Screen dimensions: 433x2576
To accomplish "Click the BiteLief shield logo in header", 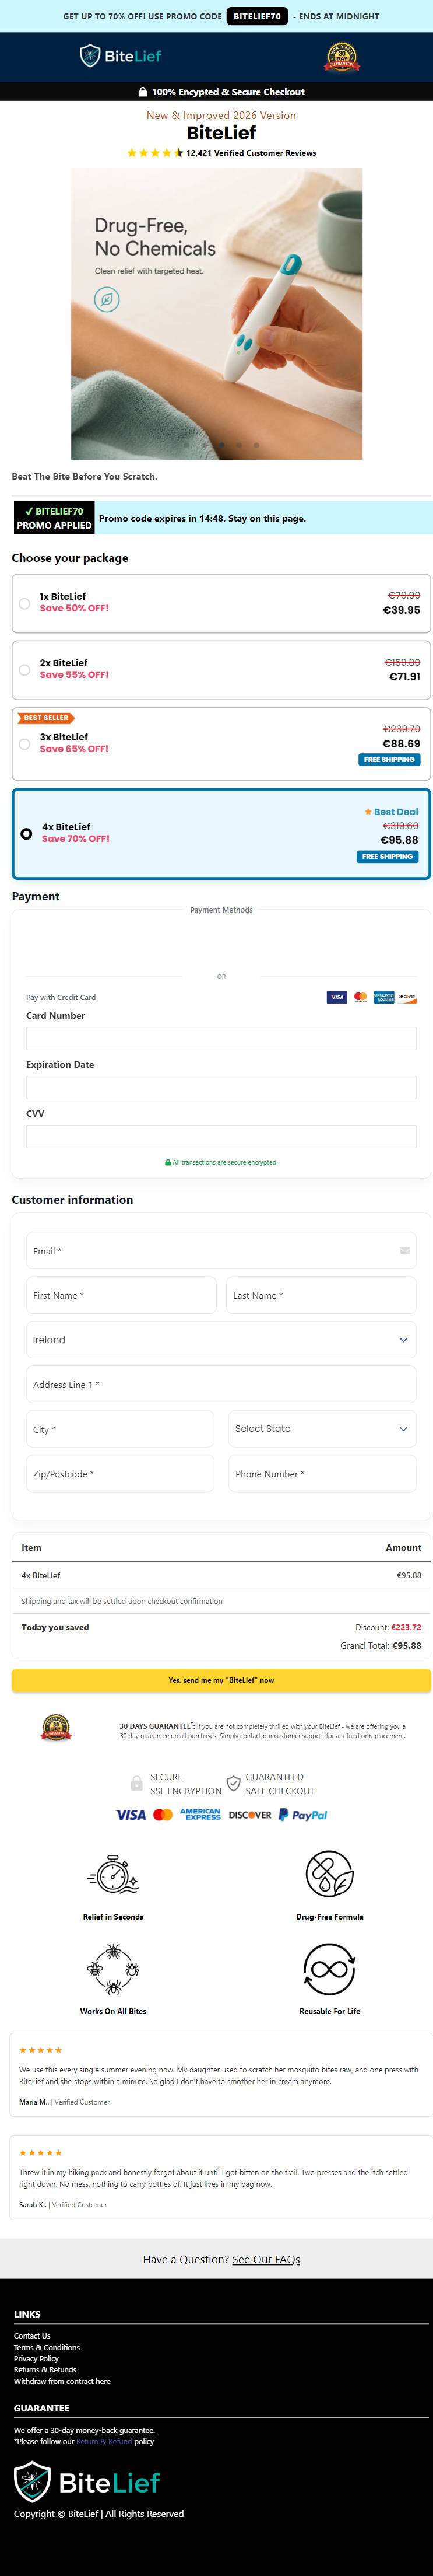I will click(x=119, y=56).
